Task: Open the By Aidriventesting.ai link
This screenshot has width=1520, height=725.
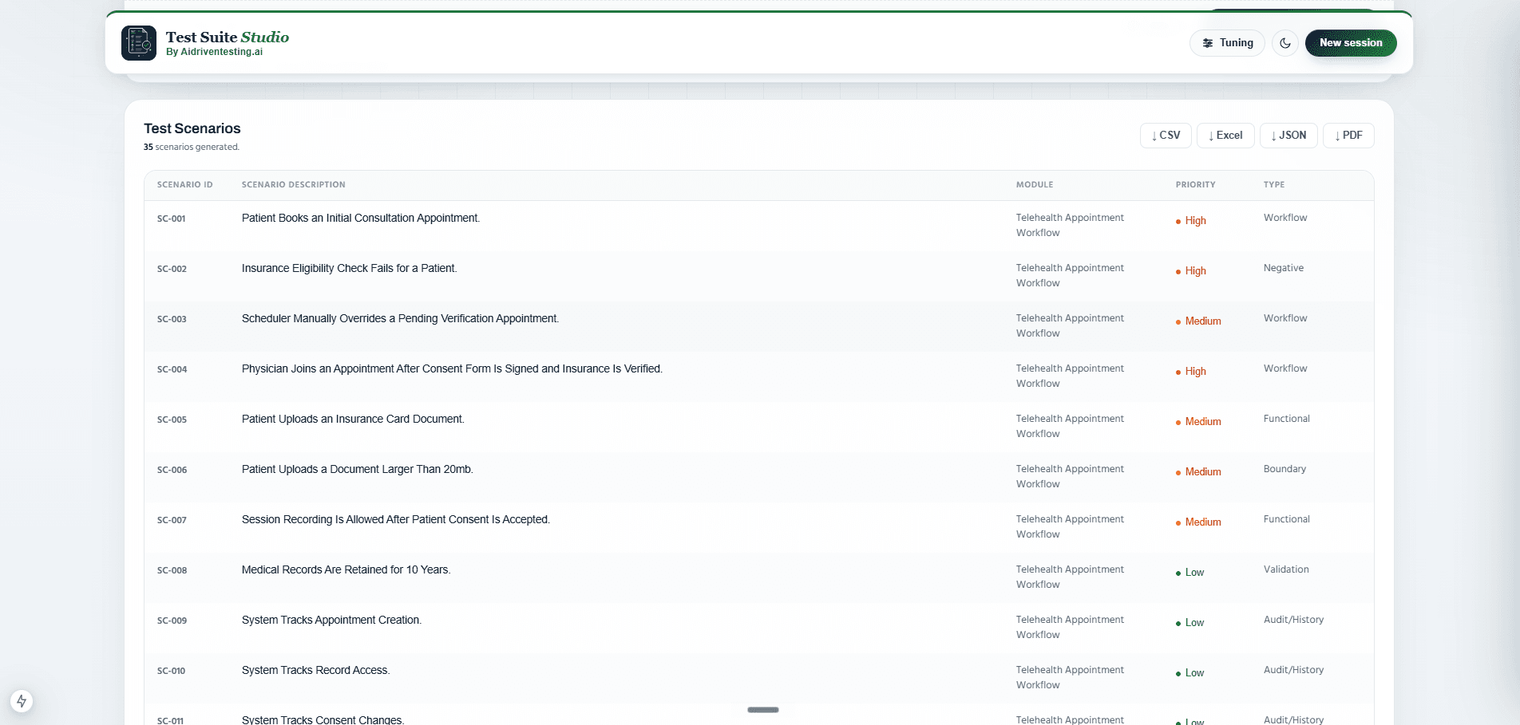Action: [x=214, y=52]
